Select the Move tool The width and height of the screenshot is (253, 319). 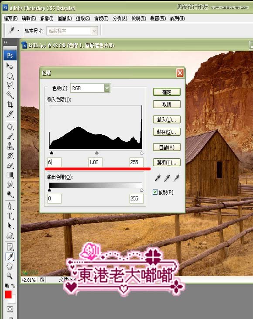(x=10, y=66)
